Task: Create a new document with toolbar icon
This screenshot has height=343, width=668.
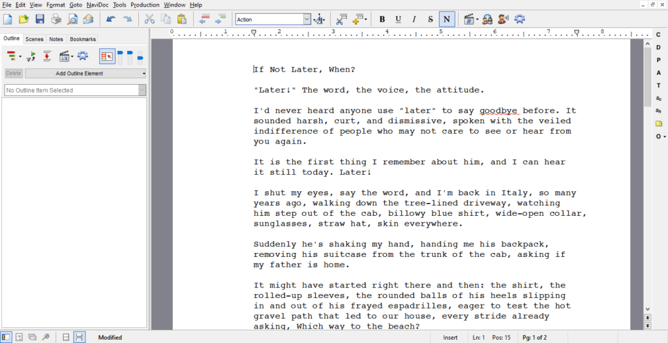Action: pyautogui.click(x=8, y=19)
